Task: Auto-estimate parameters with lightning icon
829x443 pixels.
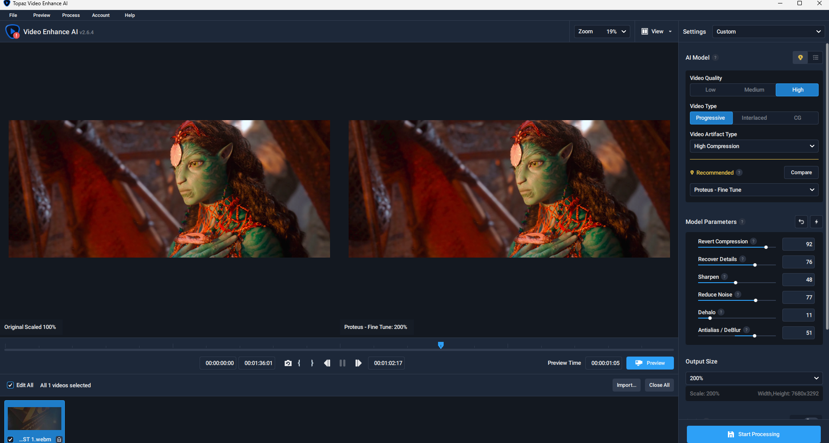Action: pyautogui.click(x=816, y=222)
